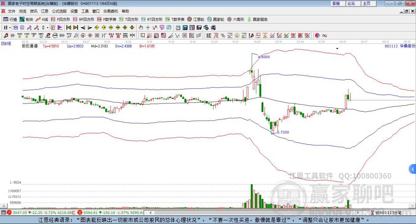416x224 pixels.
Task: Click the 2.7200 low price marker
Action: pyautogui.click(x=283, y=132)
